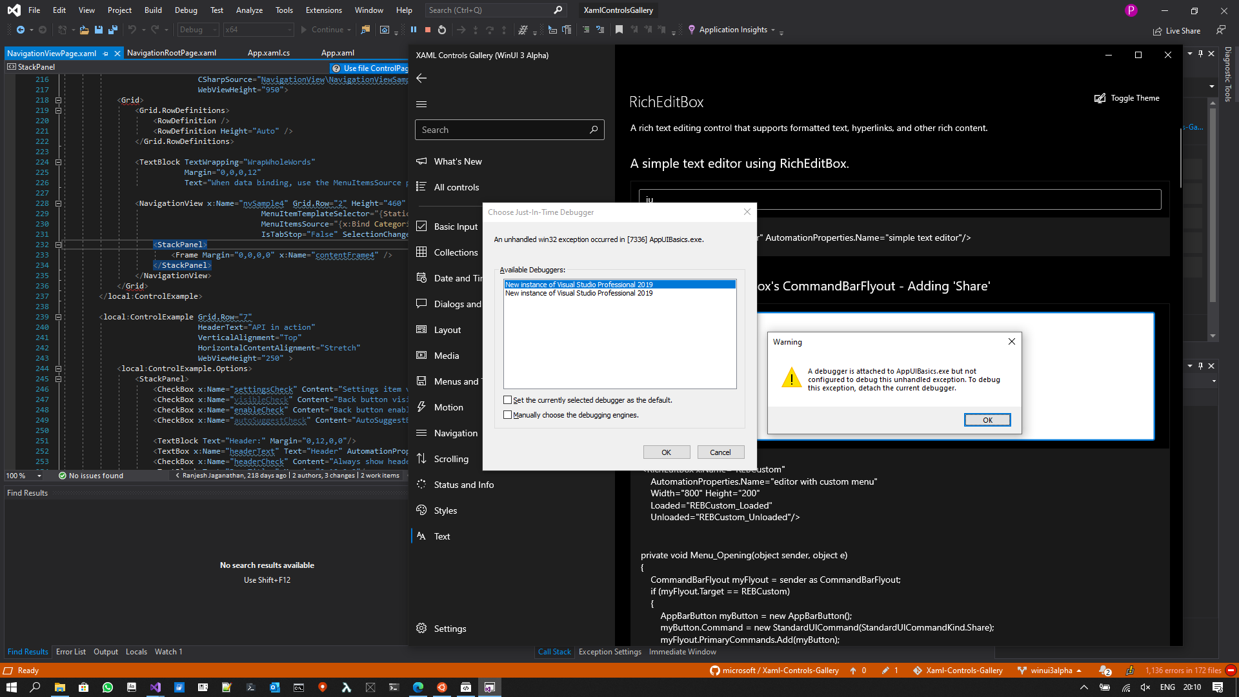Select Break All (pause) debugging icon
This screenshot has width=1239, height=697.
point(414,30)
